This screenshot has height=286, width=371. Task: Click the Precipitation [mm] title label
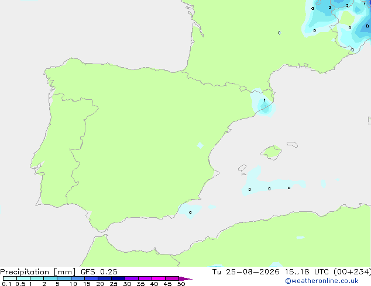click(x=38, y=272)
